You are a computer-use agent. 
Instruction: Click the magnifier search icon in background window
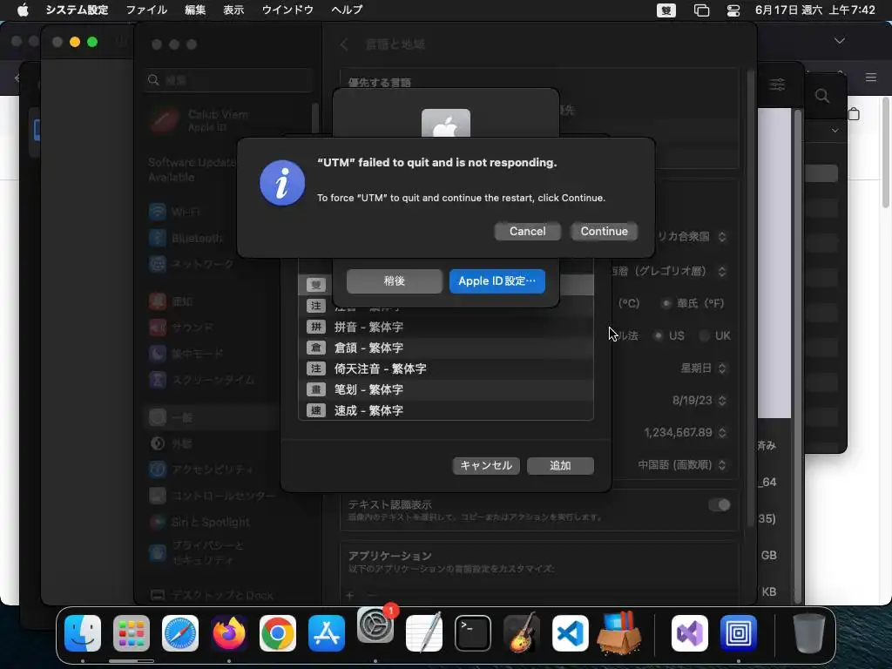(822, 96)
